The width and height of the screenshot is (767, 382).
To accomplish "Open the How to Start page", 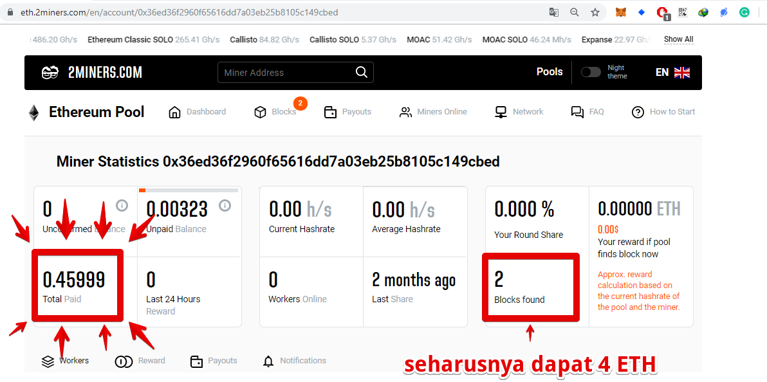I will click(x=663, y=112).
